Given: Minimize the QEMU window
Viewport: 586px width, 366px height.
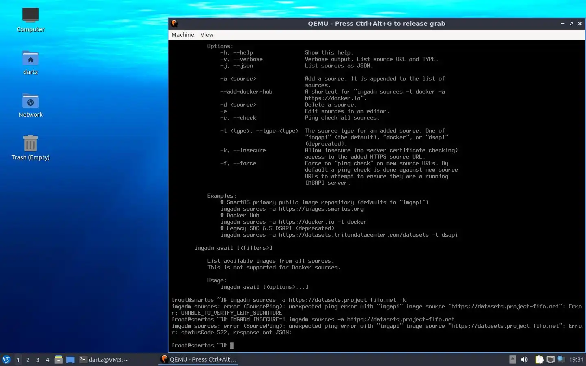Looking at the screenshot, I should [562, 24].
